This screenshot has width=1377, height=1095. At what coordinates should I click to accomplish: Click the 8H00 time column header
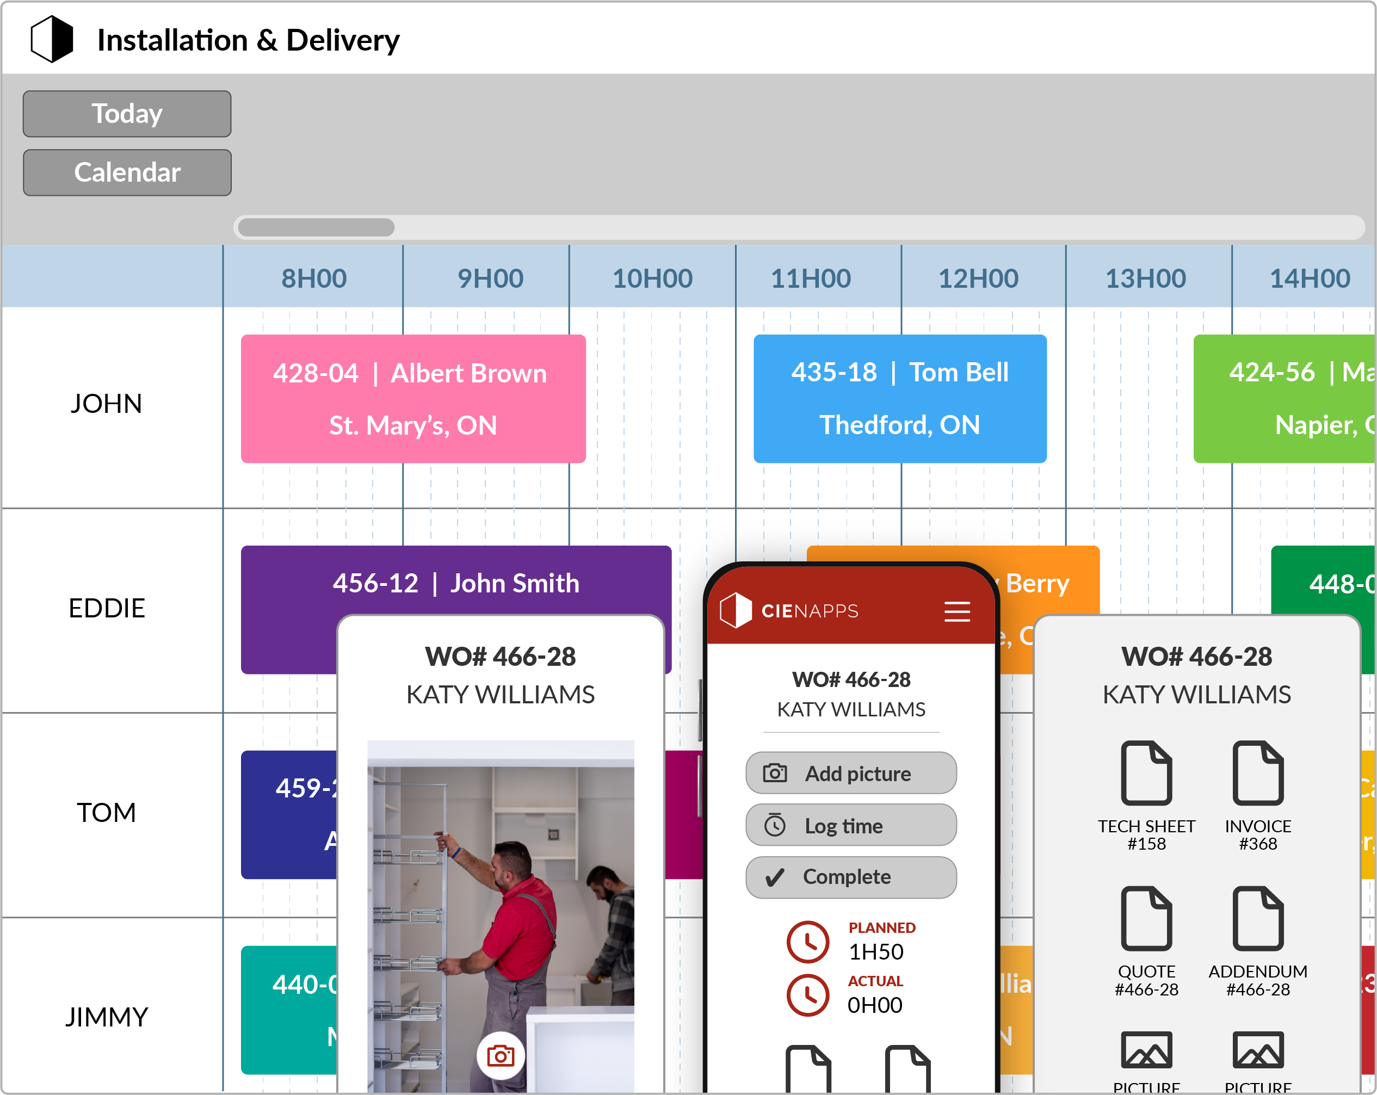pyautogui.click(x=313, y=279)
